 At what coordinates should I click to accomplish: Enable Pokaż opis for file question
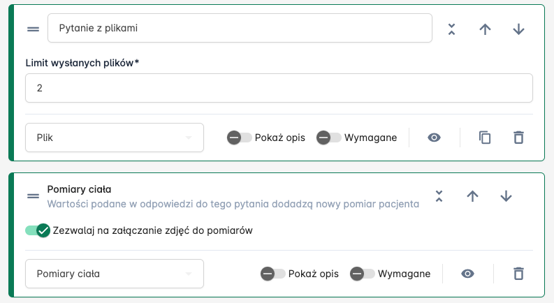click(240, 138)
